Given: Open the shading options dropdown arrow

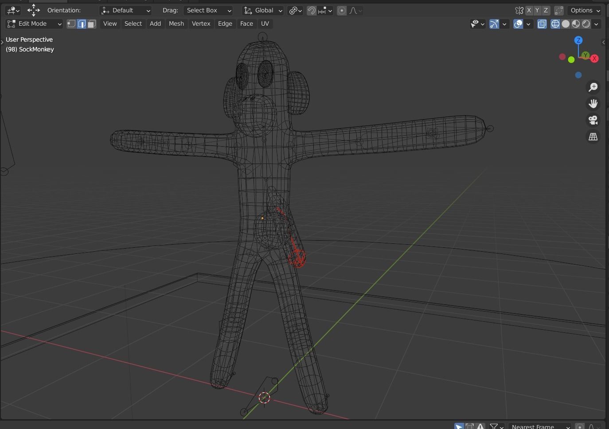Looking at the screenshot, I should click(x=597, y=24).
